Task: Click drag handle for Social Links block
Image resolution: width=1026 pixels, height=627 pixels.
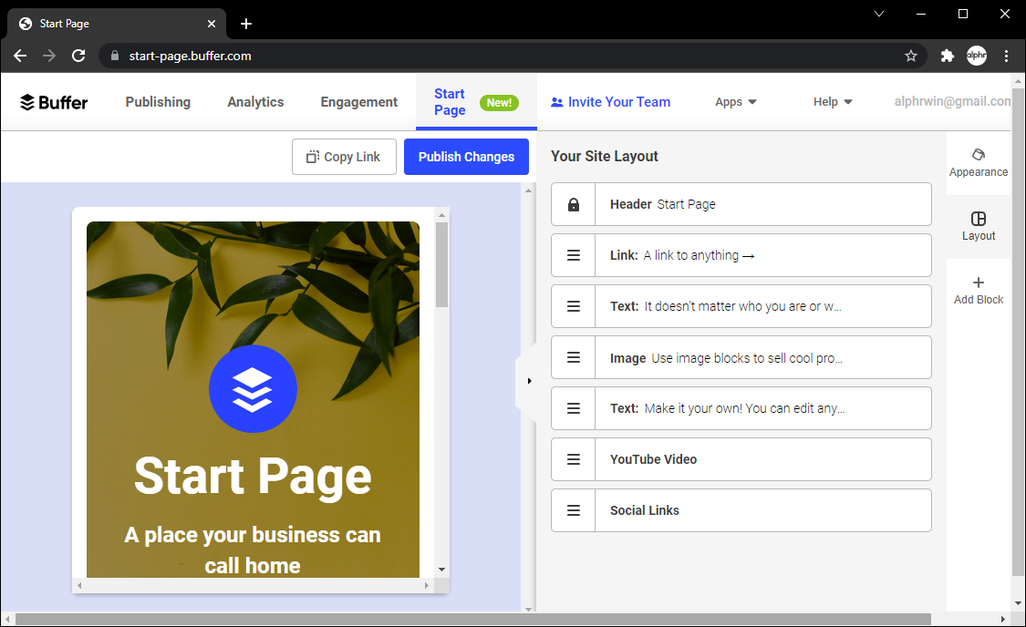Action: point(574,510)
